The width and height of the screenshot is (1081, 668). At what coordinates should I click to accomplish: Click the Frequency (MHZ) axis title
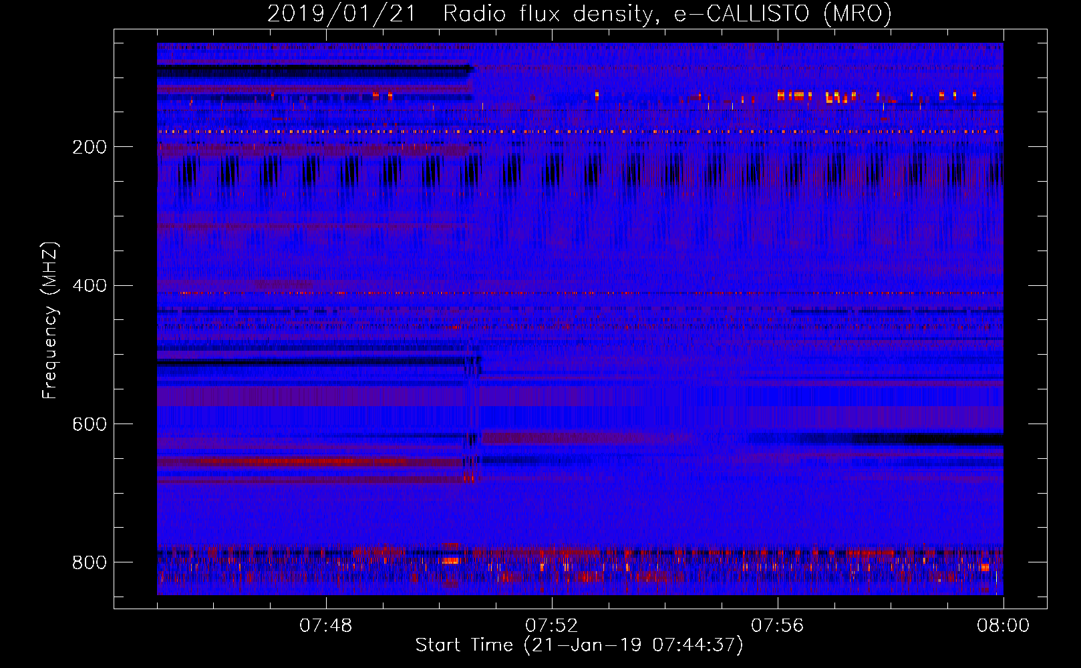(51, 321)
